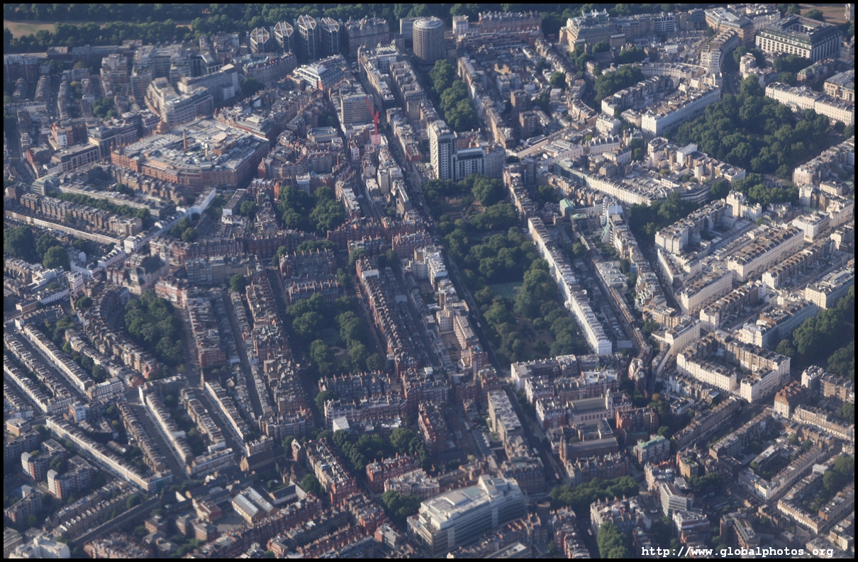
Task: Click the white modern office block at bottom
Action: [x=466, y=512]
